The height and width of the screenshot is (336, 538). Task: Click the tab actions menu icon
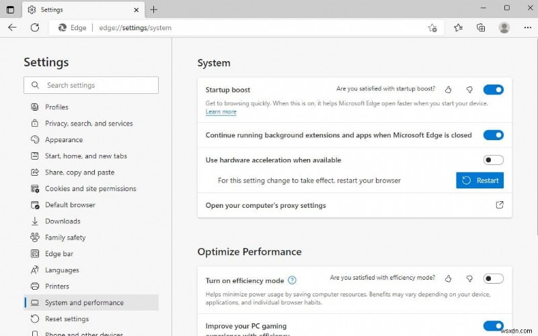[10, 9]
